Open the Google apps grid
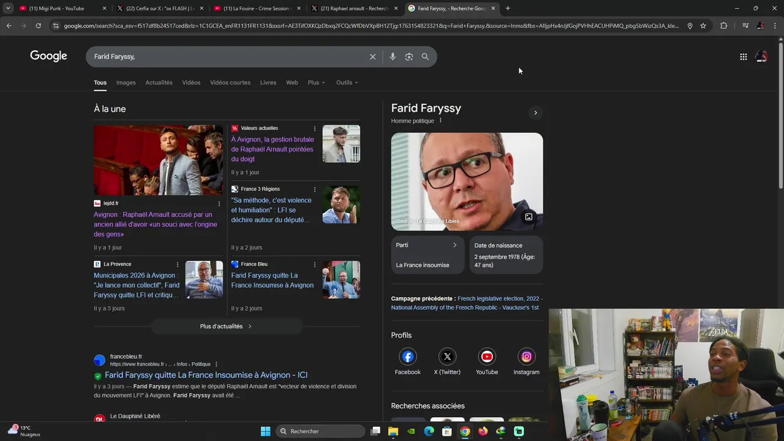This screenshot has width=784, height=441. tap(743, 56)
